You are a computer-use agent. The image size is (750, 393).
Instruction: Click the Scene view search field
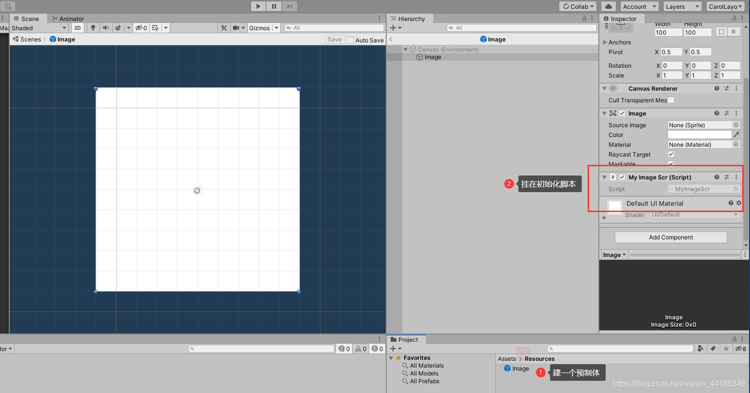tap(335, 28)
